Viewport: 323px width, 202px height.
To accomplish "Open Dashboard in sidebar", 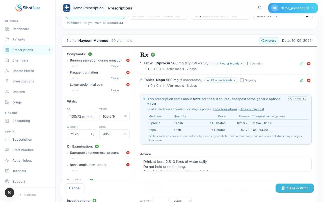I will pyautogui.click(x=28, y=29).
